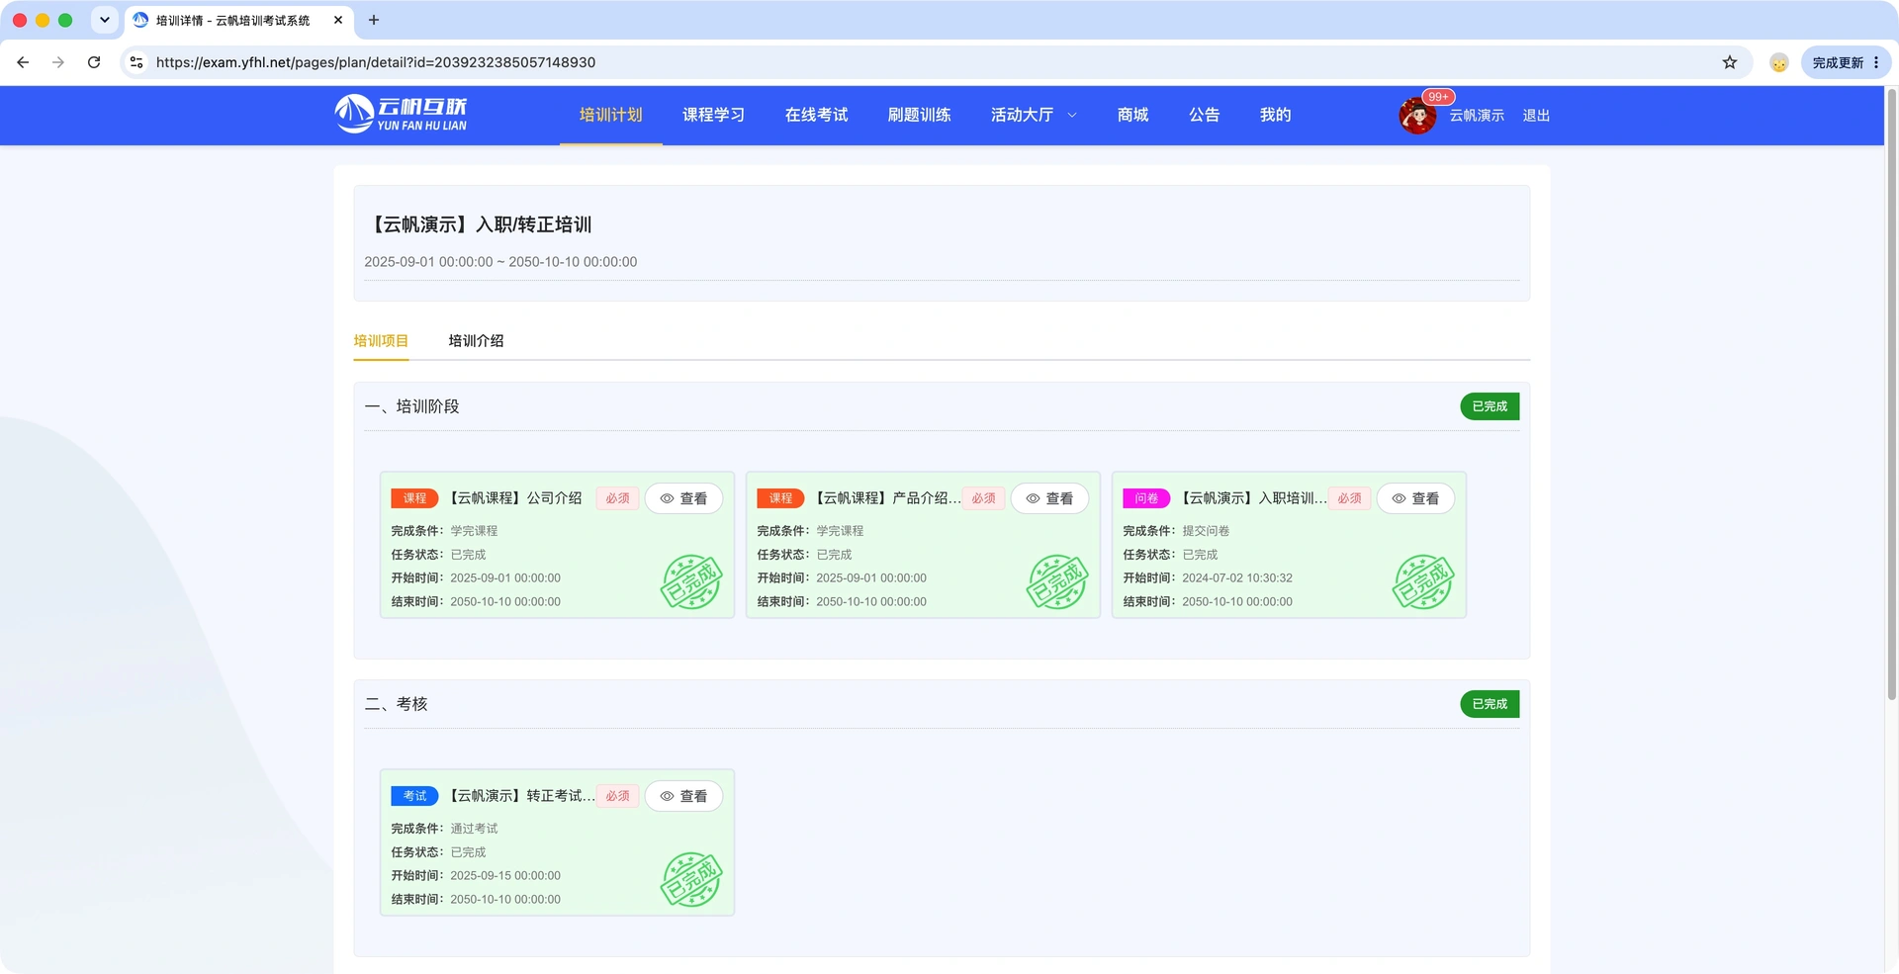
Task: Click the page vertical scrollbar
Action: 1891,396
